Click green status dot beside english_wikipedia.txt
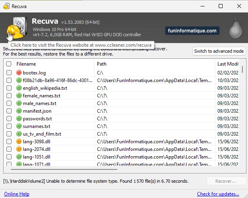The height and width of the screenshot is (198, 248). point(19,88)
